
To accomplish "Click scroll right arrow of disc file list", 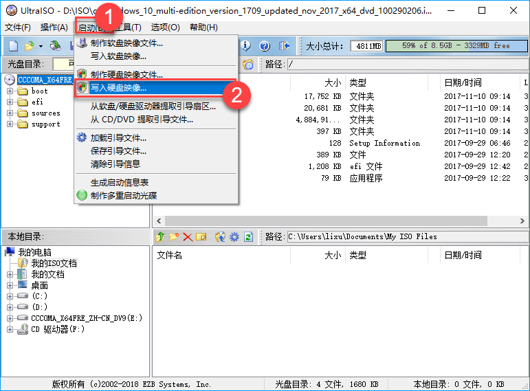I will pyautogui.click(x=522, y=221).
